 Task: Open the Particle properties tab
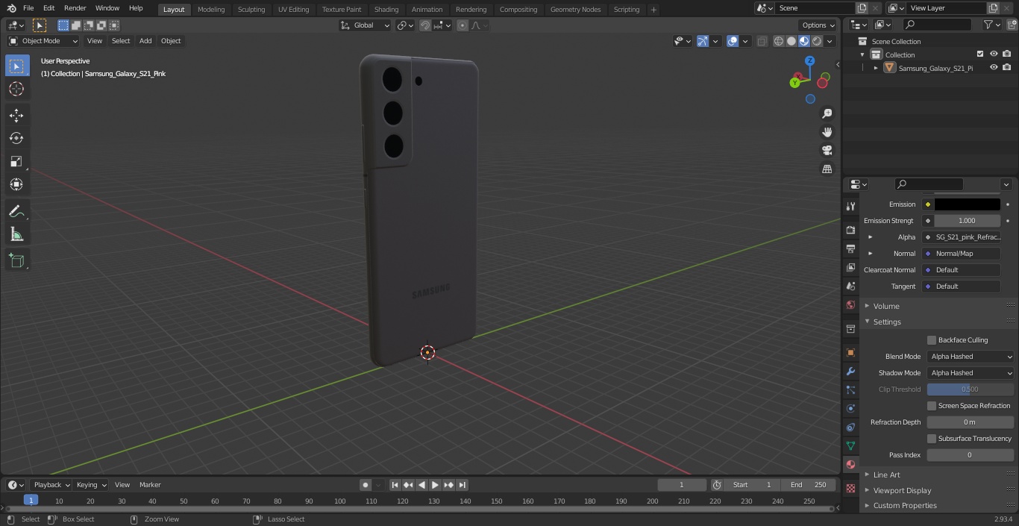click(x=850, y=389)
